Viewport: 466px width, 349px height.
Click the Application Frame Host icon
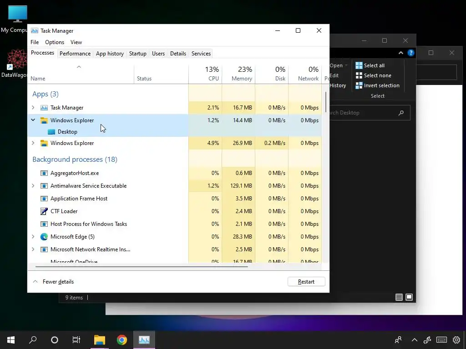pyautogui.click(x=44, y=199)
